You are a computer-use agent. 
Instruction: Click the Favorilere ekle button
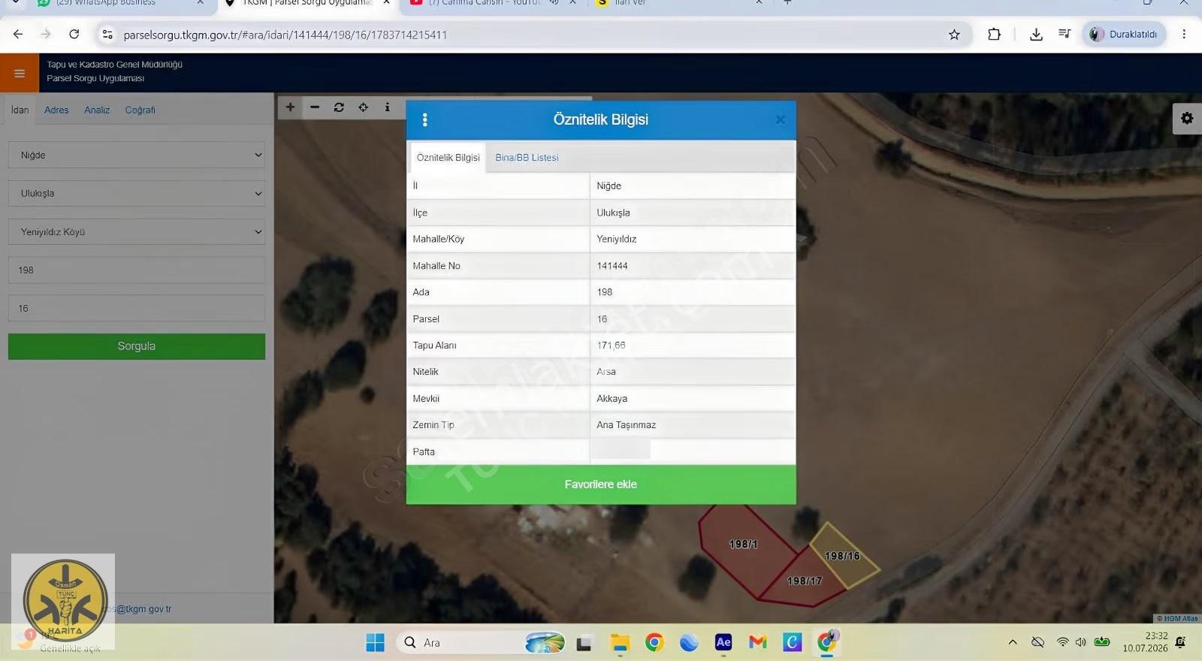click(x=601, y=484)
